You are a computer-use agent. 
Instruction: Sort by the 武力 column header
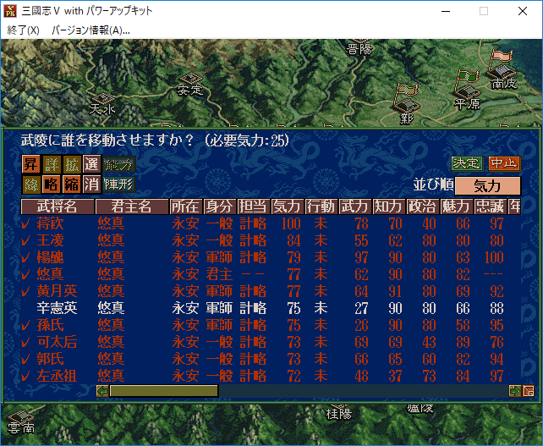click(x=354, y=206)
